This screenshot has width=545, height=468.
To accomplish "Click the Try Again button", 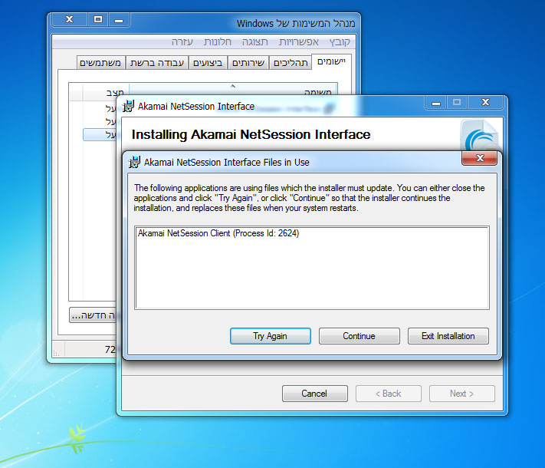I will [x=270, y=336].
